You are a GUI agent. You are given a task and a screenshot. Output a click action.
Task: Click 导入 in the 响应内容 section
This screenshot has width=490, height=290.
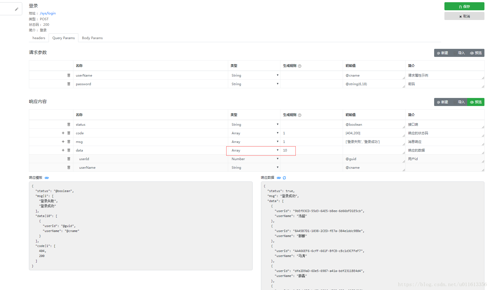click(459, 102)
